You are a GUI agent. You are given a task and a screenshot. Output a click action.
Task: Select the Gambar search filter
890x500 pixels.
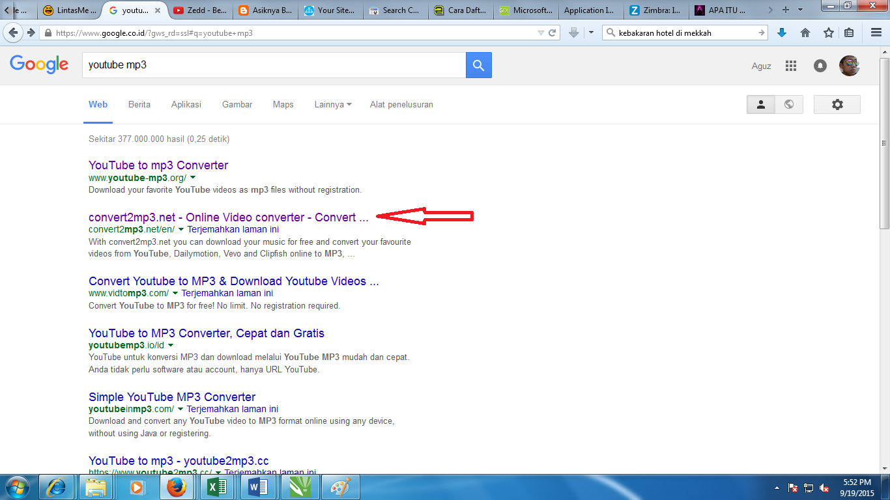coord(237,104)
